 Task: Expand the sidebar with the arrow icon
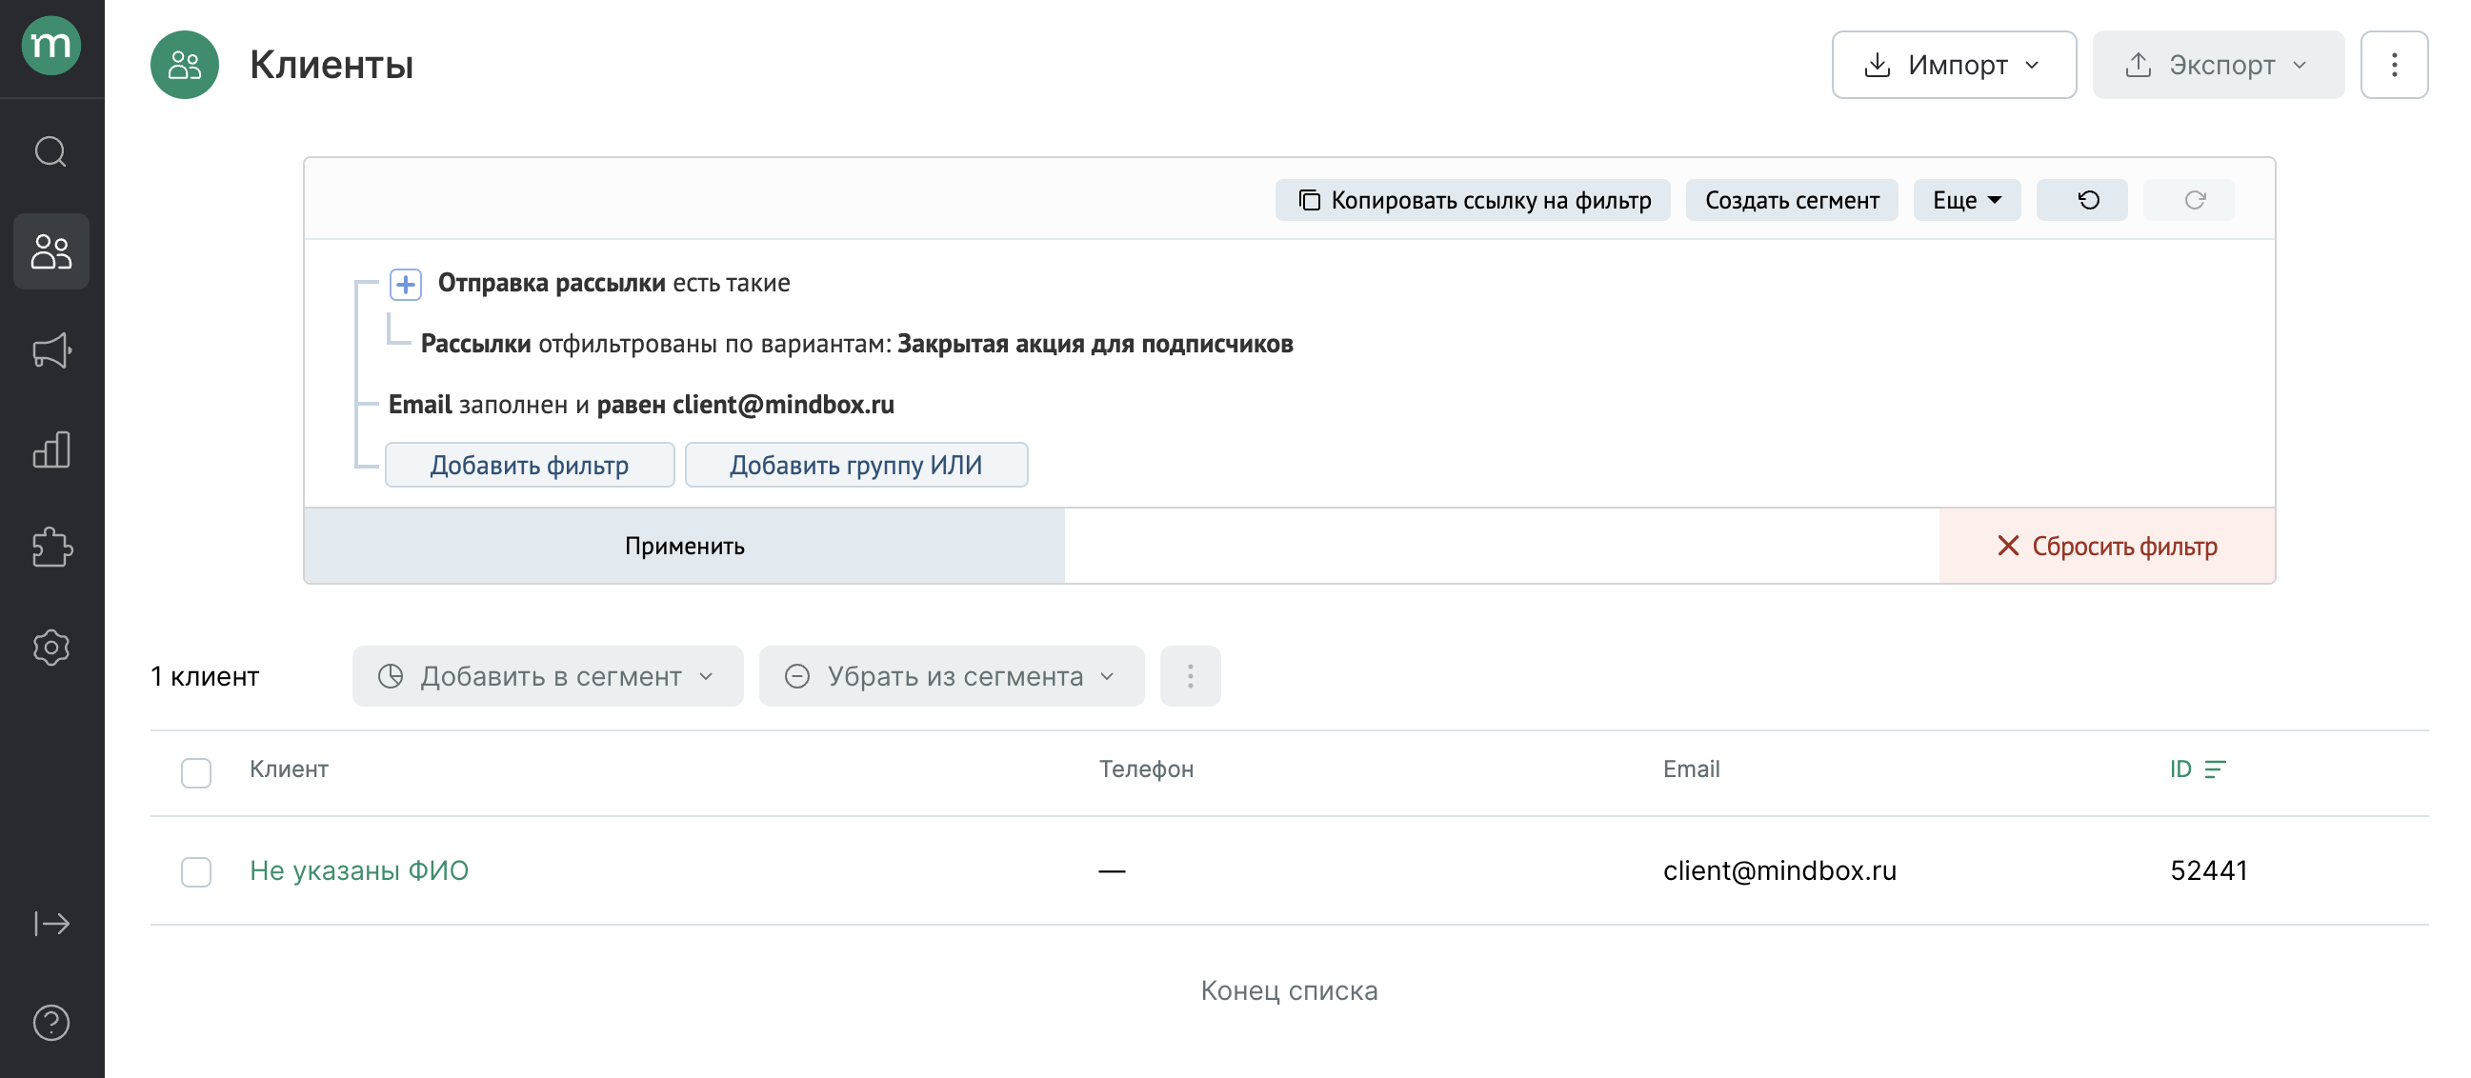click(x=50, y=924)
